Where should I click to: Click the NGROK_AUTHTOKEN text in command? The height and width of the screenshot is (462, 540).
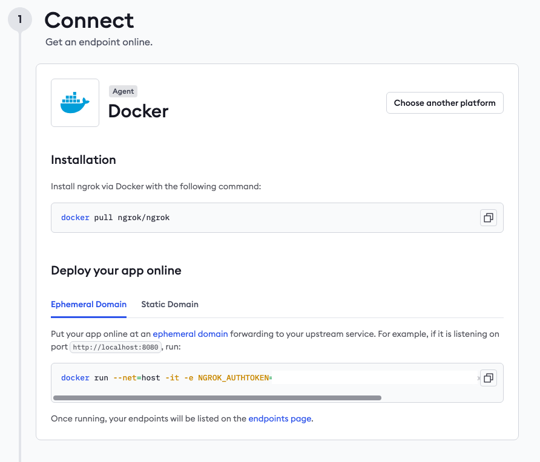[x=235, y=378]
